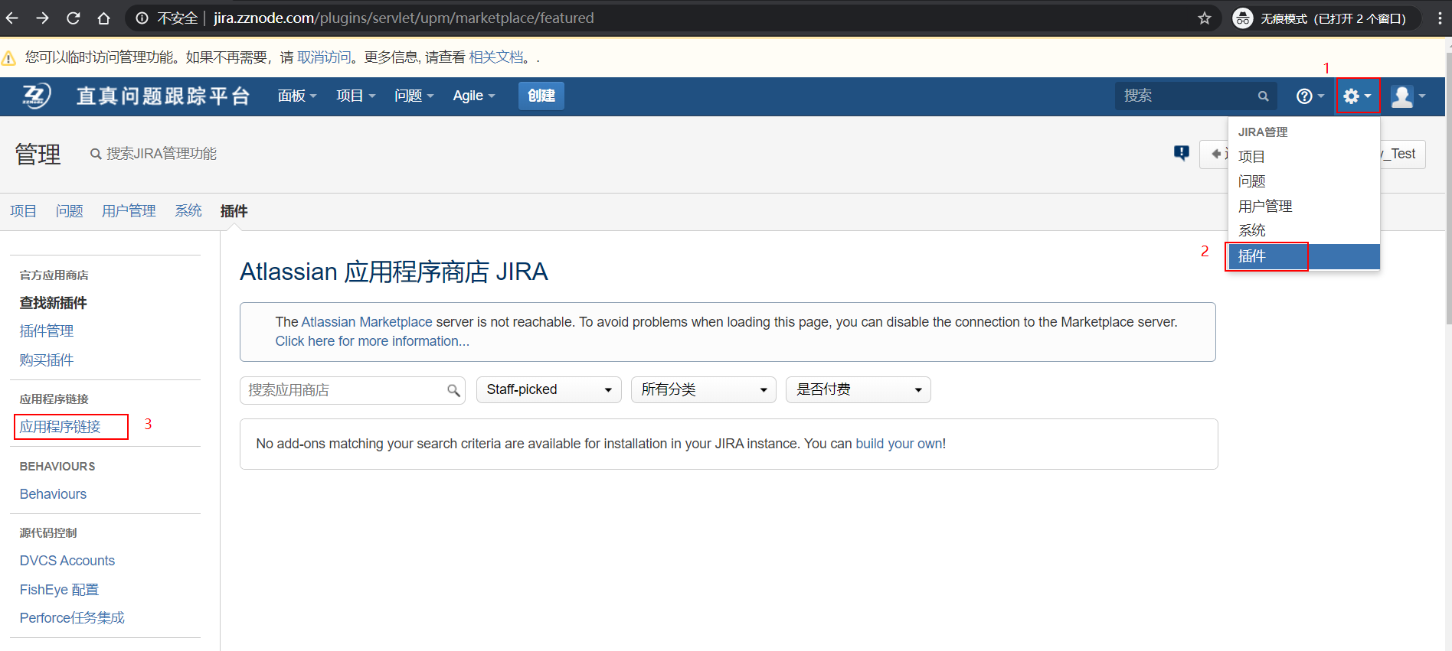The height and width of the screenshot is (651, 1452).
Task: Open 插件管理 in the sidebar
Action: pos(47,331)
